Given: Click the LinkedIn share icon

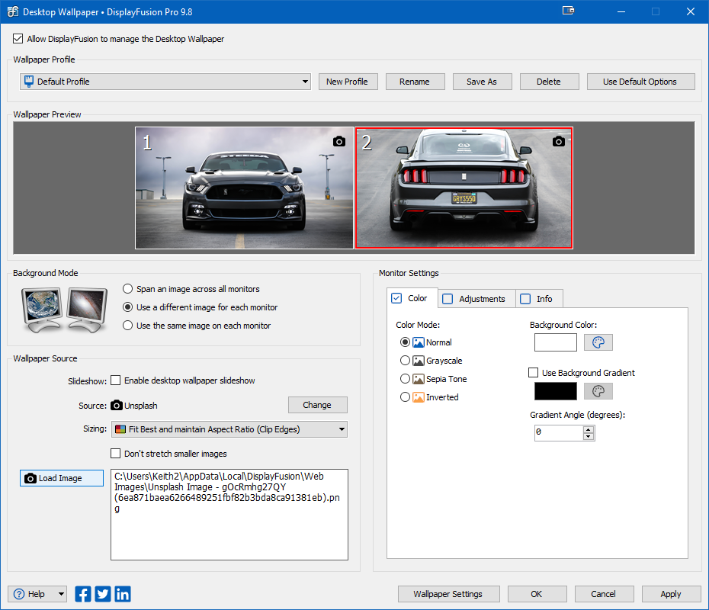Looking at the screenshot, I should pos(123,594).
